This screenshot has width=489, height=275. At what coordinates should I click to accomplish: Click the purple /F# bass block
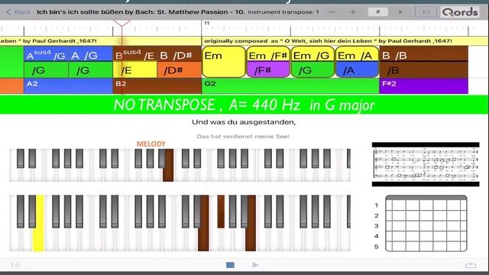268,70
